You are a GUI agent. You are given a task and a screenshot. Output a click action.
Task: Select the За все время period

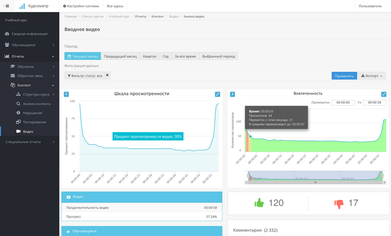tap(185, 56)
